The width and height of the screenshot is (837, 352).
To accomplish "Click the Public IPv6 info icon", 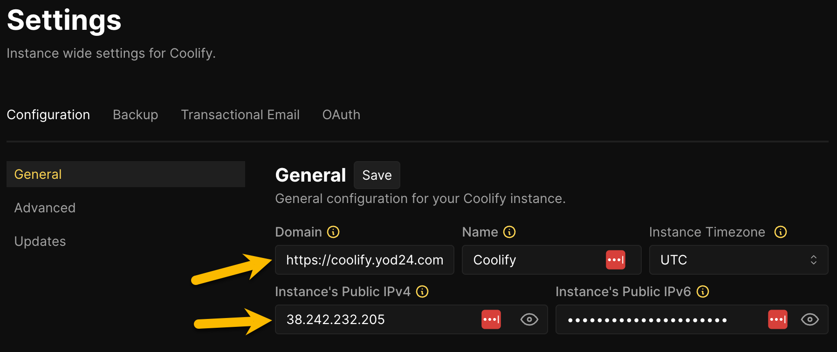I will pos(703,291).
